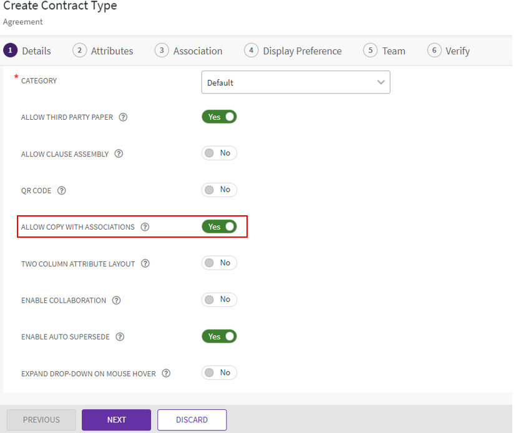Jump to the Verify step
The image size is (516, 433).
449,51
